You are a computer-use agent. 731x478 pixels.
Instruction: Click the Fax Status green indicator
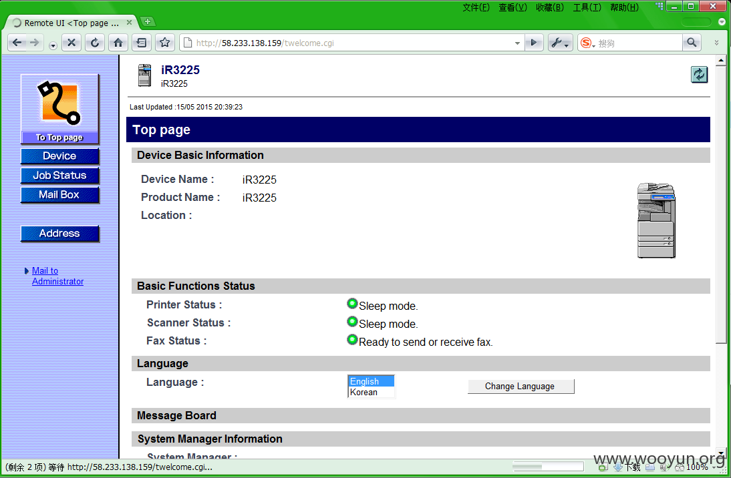pyautogui.click(x=352, y=340)
